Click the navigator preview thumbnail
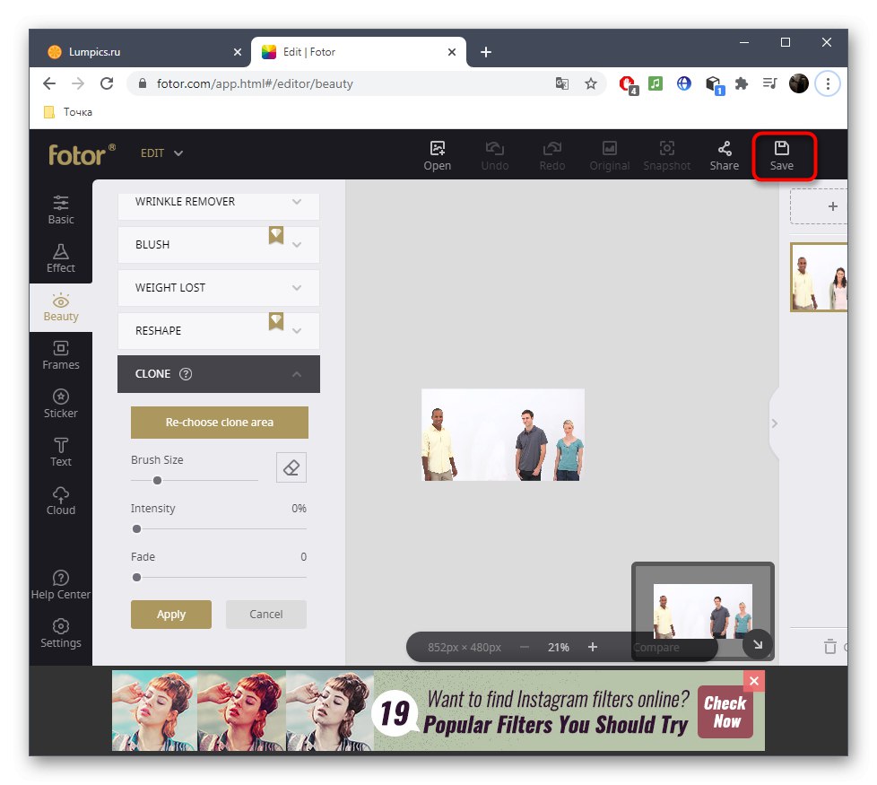Screen dimensions: 877x785 click(x=702, y=611)
